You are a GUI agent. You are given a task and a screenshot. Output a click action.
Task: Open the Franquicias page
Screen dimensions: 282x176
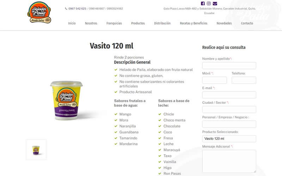[x=114, y=23]
